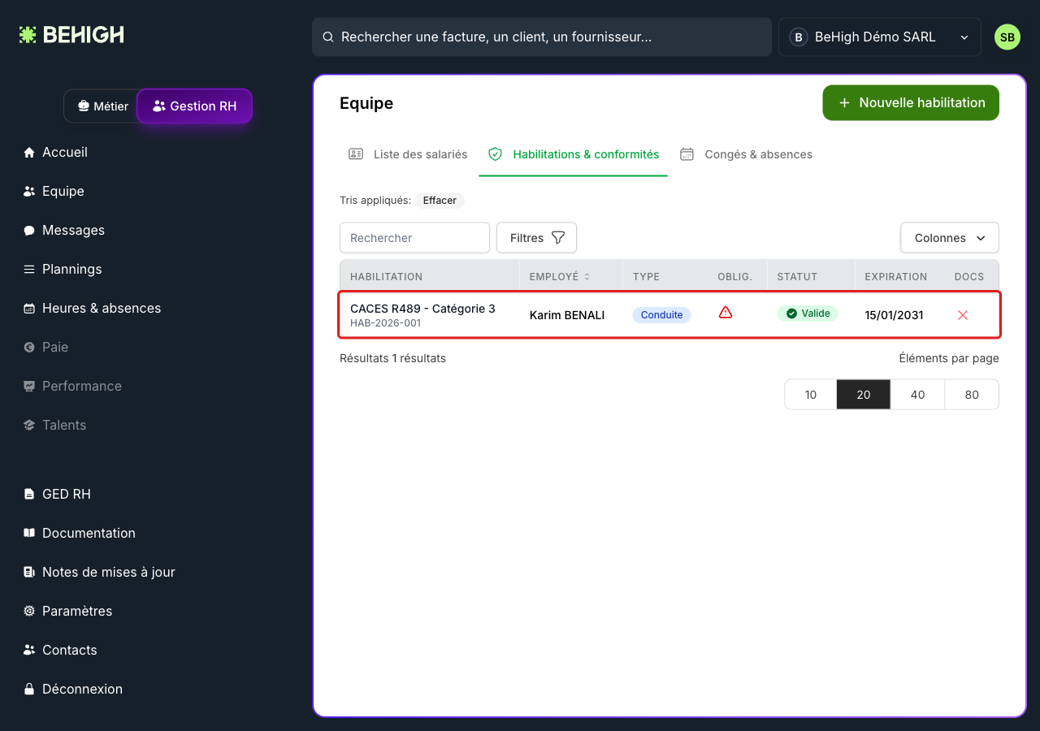The height and width of the screenshot is (731, 1040).
Task: Open the Habilitations & conformités tab
Action: click(x=574, y=154)
